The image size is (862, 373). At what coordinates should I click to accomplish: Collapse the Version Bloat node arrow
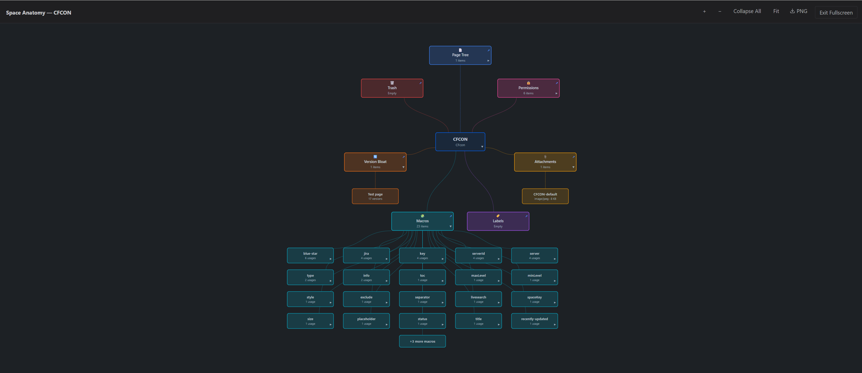403,167
